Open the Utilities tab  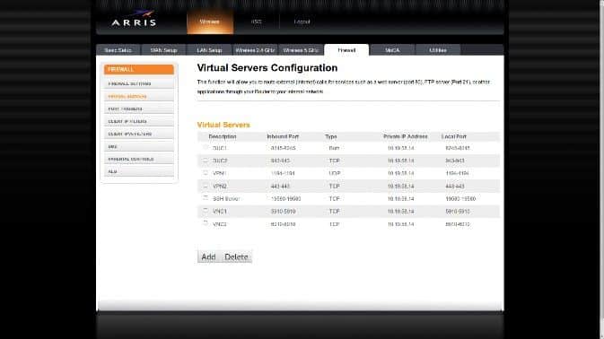point(438,50)
